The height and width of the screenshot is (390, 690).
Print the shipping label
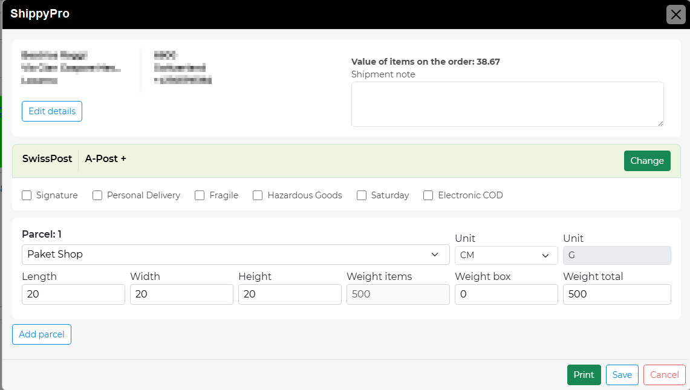(x=584, y=375)
